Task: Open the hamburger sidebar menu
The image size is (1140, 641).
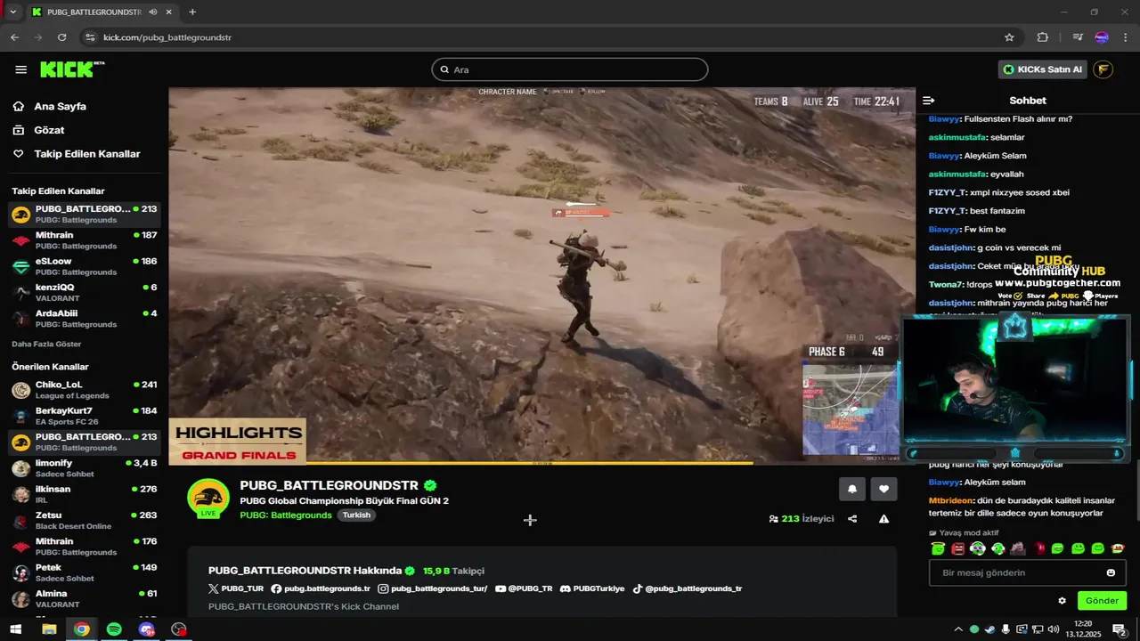Action: [20, 69]
